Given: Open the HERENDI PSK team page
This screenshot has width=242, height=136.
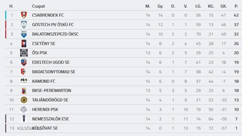Looking at the screenshot, I should [x=45, y=109].
